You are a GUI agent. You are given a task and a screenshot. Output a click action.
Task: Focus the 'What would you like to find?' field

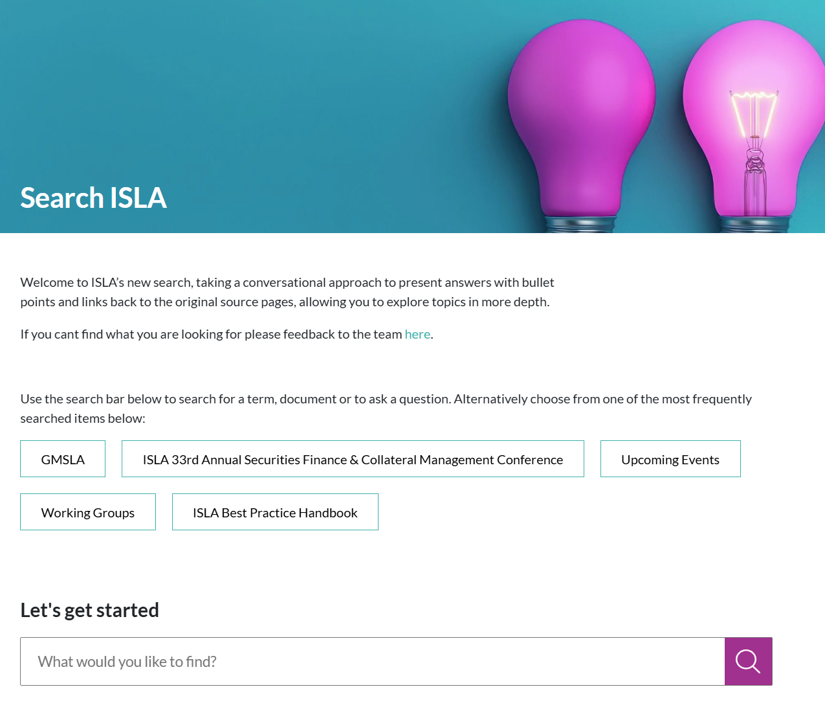[x=372, y=661]
